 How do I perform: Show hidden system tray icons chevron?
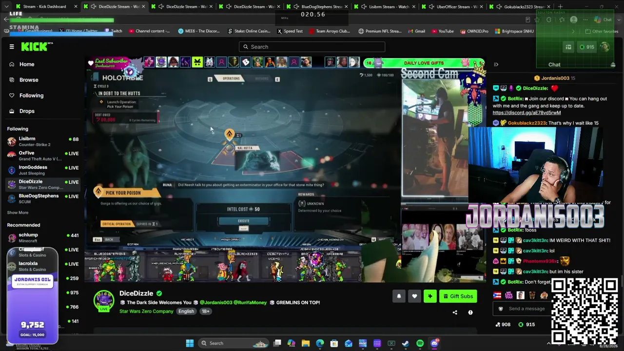coord(548,343)
